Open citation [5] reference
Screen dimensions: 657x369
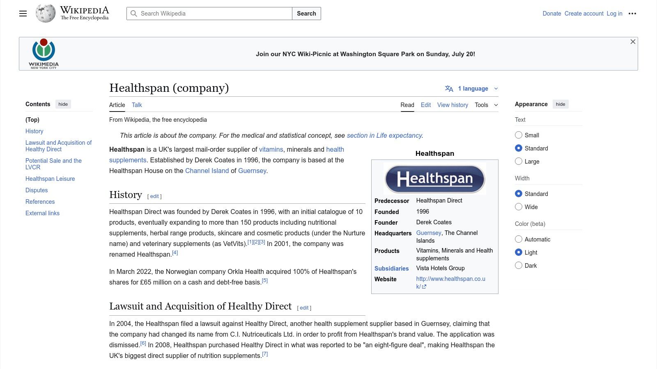tap(265, 280)
